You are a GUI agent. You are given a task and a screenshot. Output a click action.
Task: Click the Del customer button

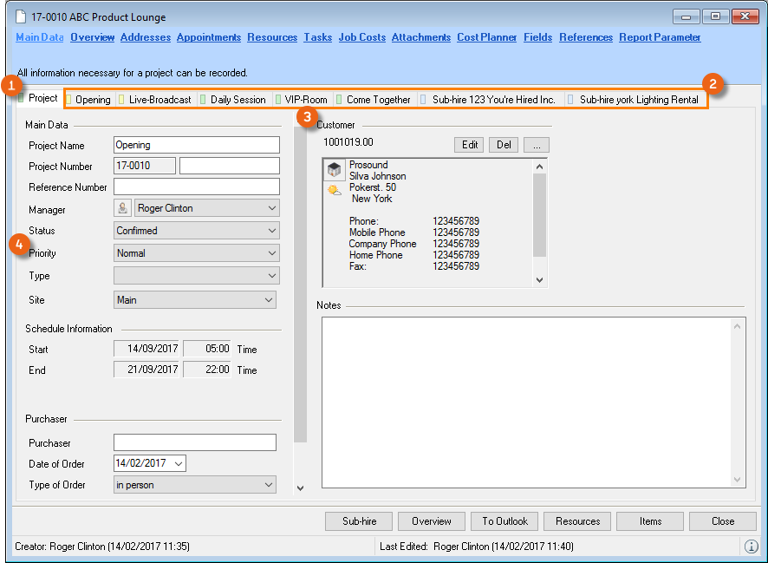(x=503, y=145)
